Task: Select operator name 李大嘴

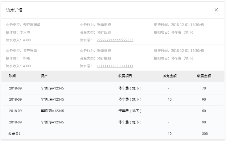Action: click(x=25, y=32)
